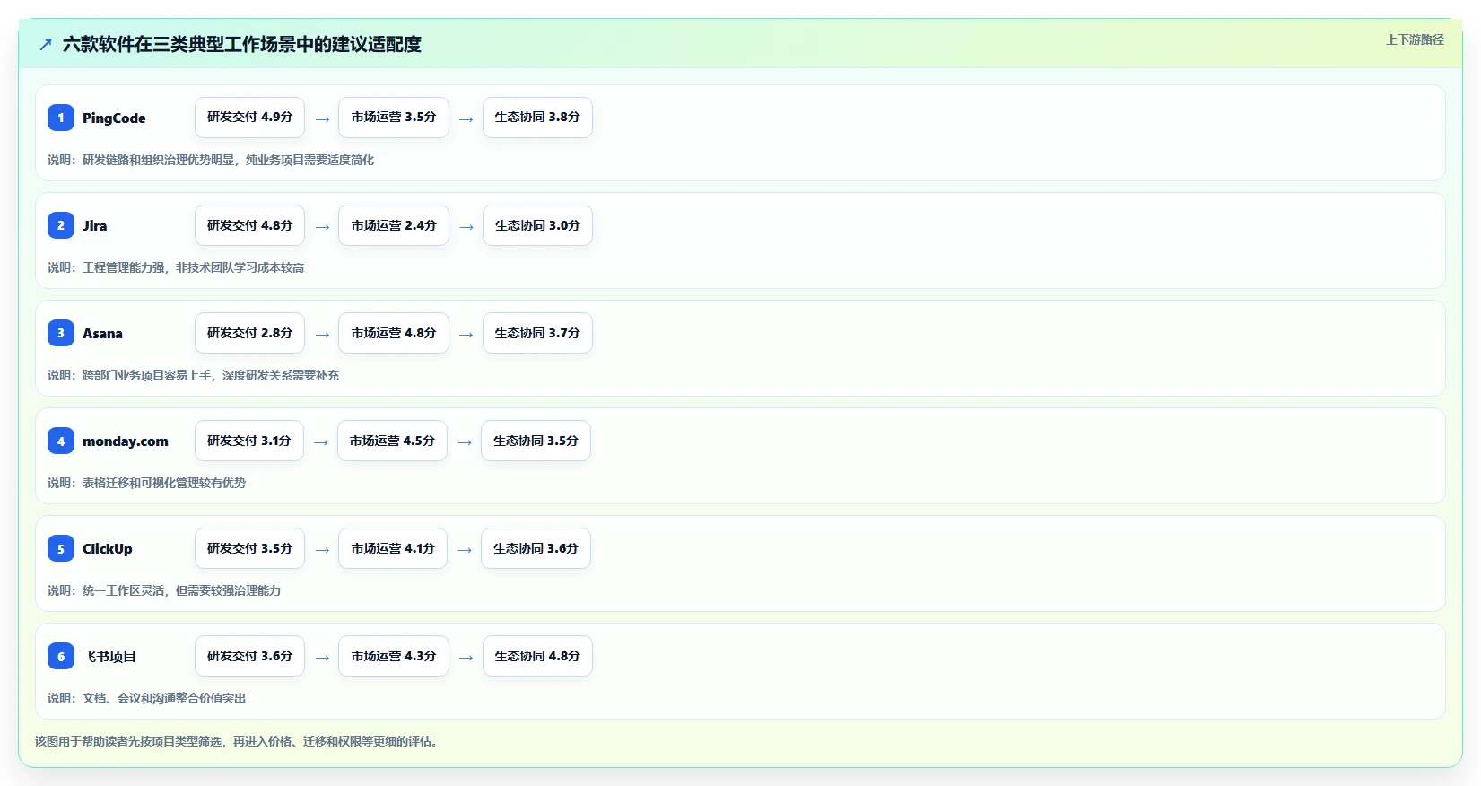Click the number 4 badge for monday.com
This screenshot has height=786, width=1481.
click(x=61, y=441)
